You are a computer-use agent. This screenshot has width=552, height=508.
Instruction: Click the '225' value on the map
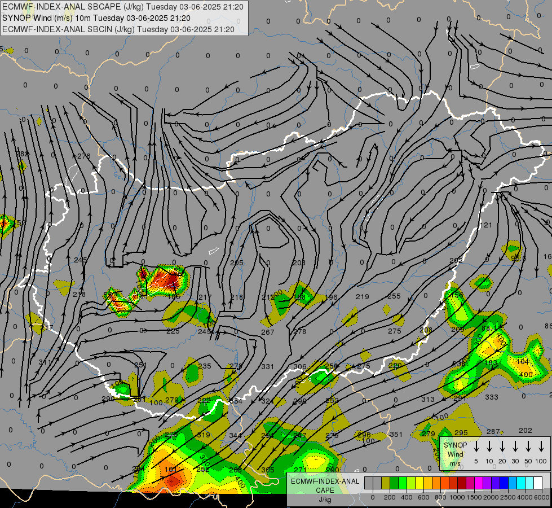(x=173, y=331)
